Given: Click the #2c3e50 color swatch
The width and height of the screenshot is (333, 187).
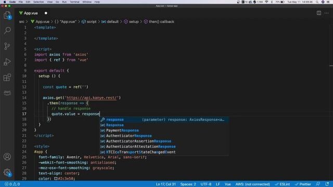Looking at the screenshot, I should [x=56, y=179].
